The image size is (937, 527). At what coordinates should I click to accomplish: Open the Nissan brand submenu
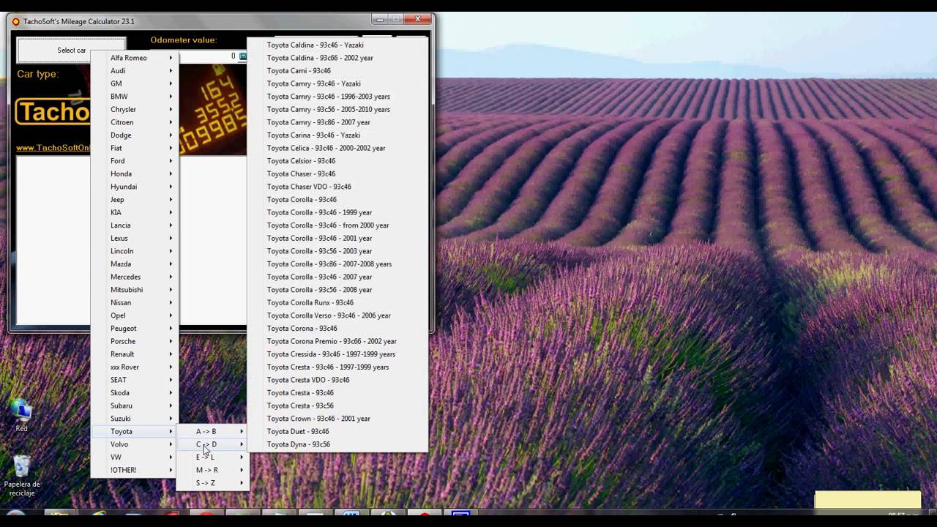[135, 302]
